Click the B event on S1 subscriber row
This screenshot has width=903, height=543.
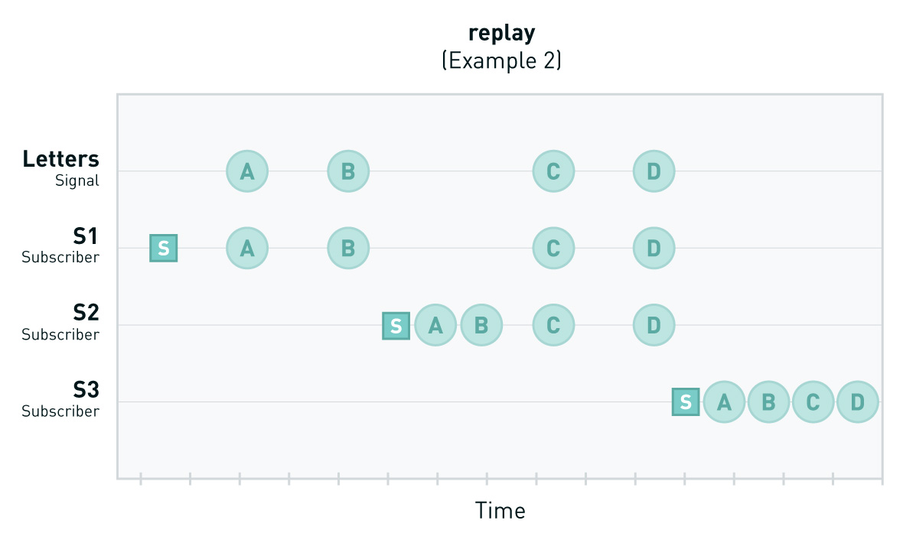click(x=348, y=249)
